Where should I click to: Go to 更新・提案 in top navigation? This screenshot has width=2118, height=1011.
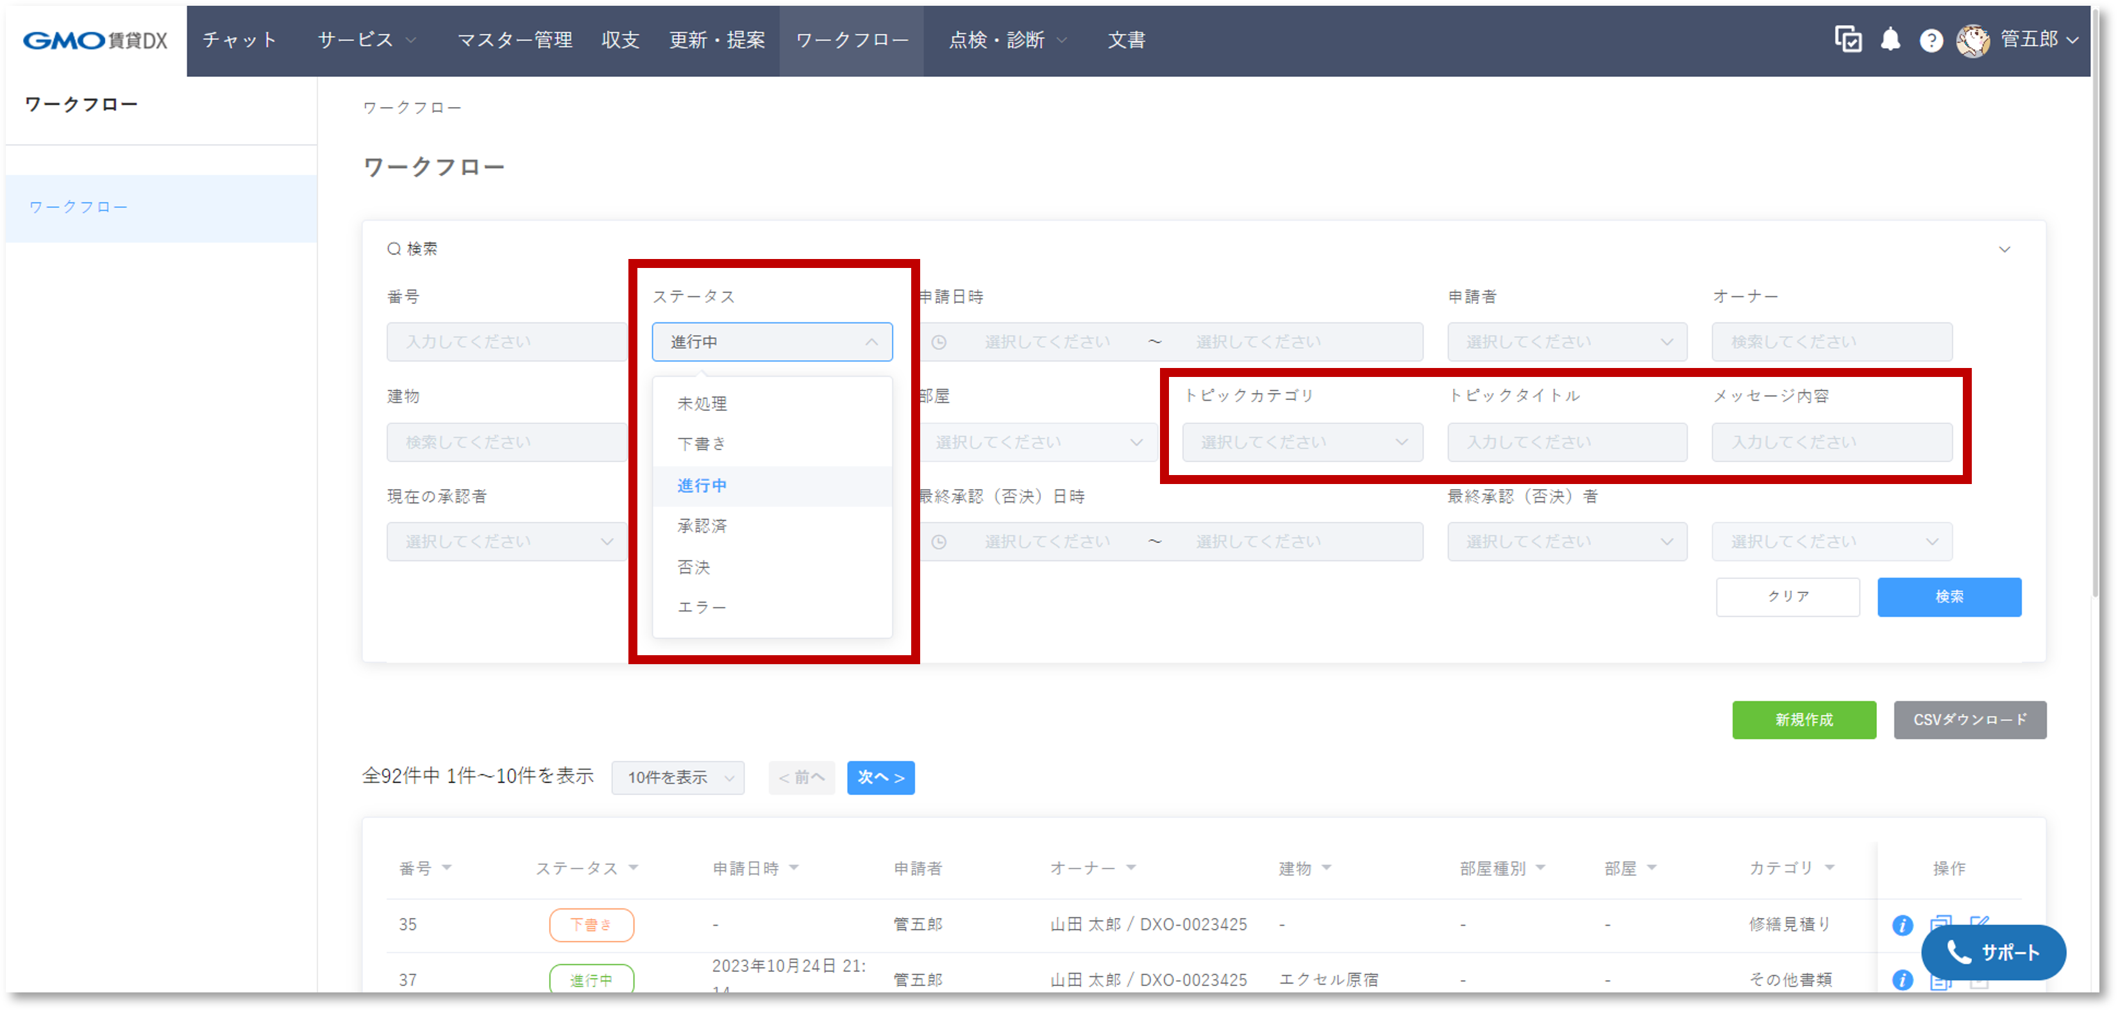tap(717, 40)
